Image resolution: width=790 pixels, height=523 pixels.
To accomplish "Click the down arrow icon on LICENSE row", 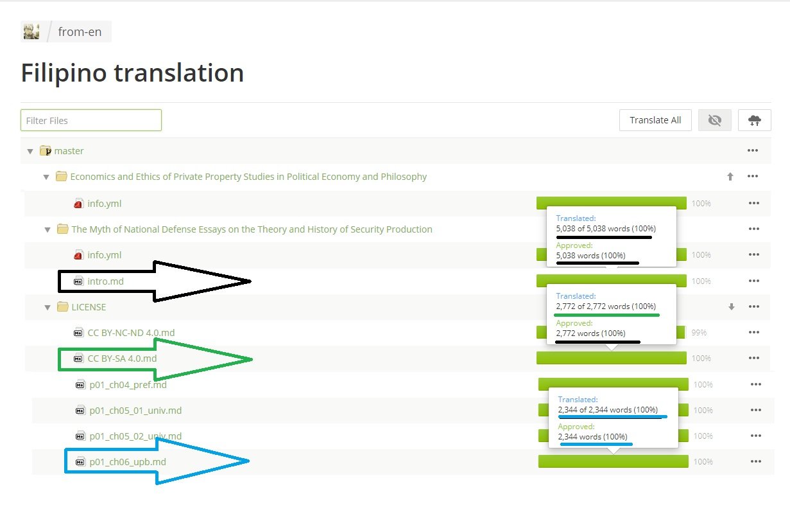I will point(731,307).
